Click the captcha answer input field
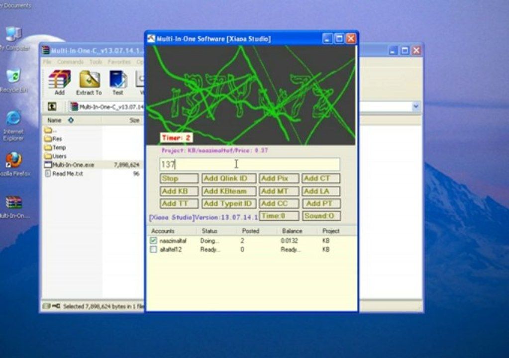 [x=250, y=165]
